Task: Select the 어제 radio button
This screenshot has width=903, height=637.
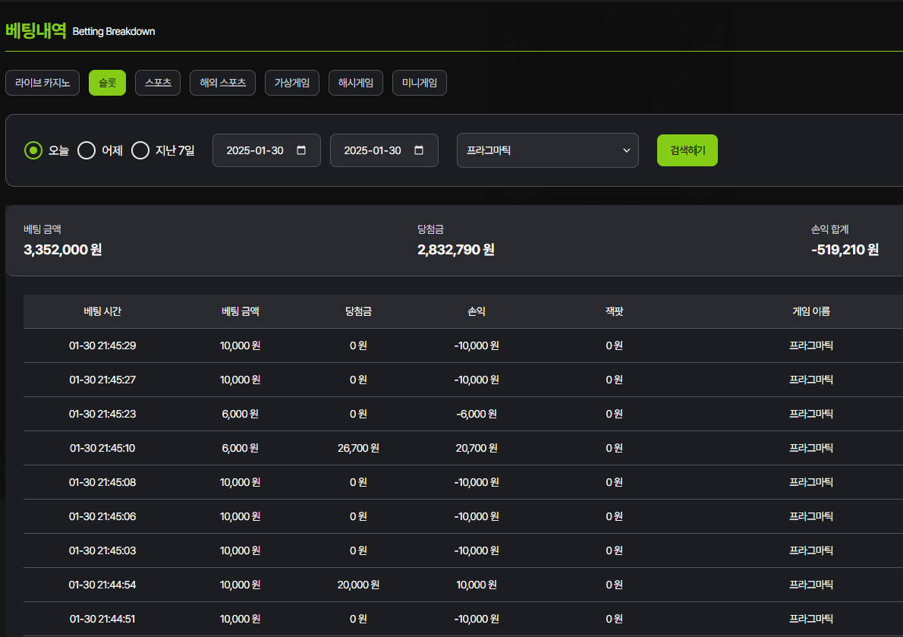Action: (x=87, y=150)
